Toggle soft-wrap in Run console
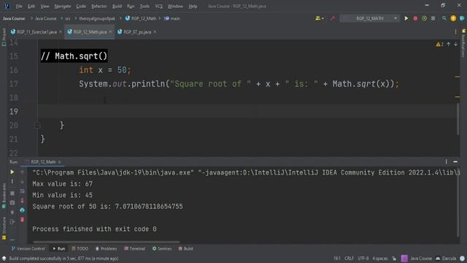This screenshot has height=263, width=467. click(22, 191)
